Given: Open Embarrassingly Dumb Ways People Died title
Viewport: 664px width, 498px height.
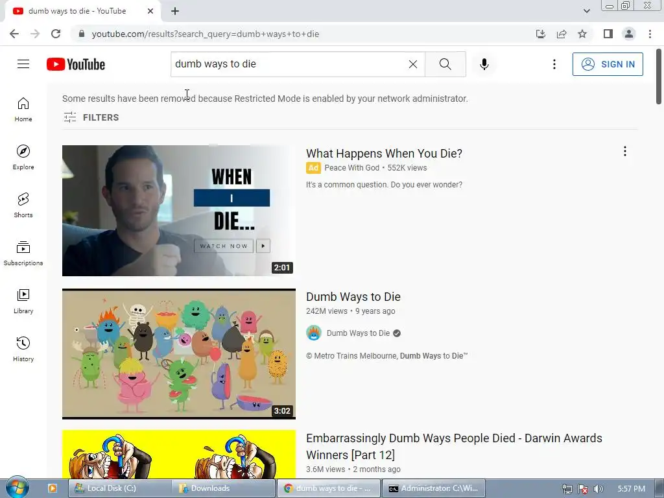Looking at the screenshot, I should tap(454, 446).
